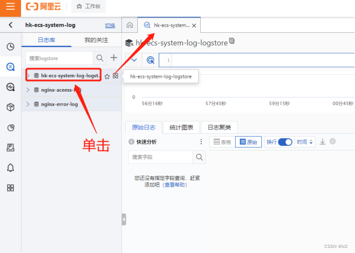Collapse the side panel handle
The width and height of the screenshot is (355, 253).
click(x=124, y=219)
